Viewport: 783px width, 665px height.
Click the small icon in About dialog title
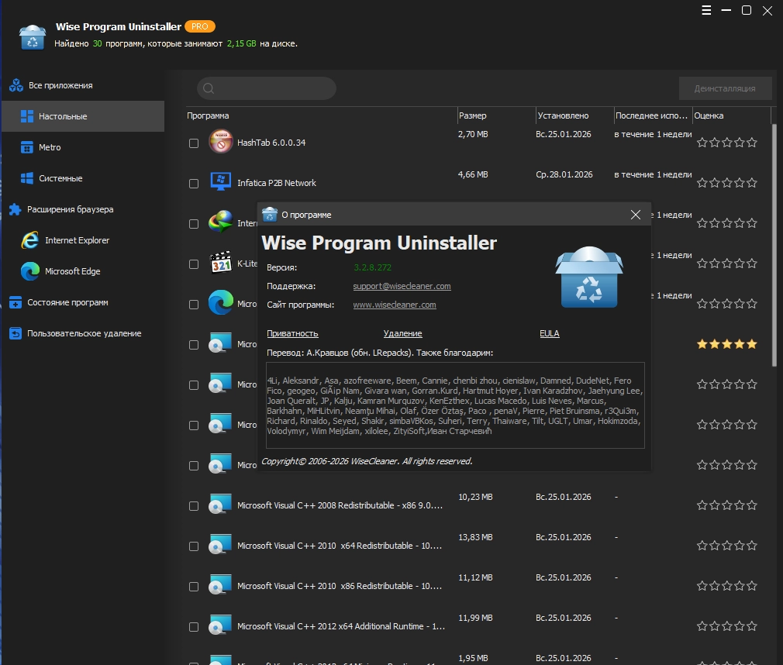(270, 214)
